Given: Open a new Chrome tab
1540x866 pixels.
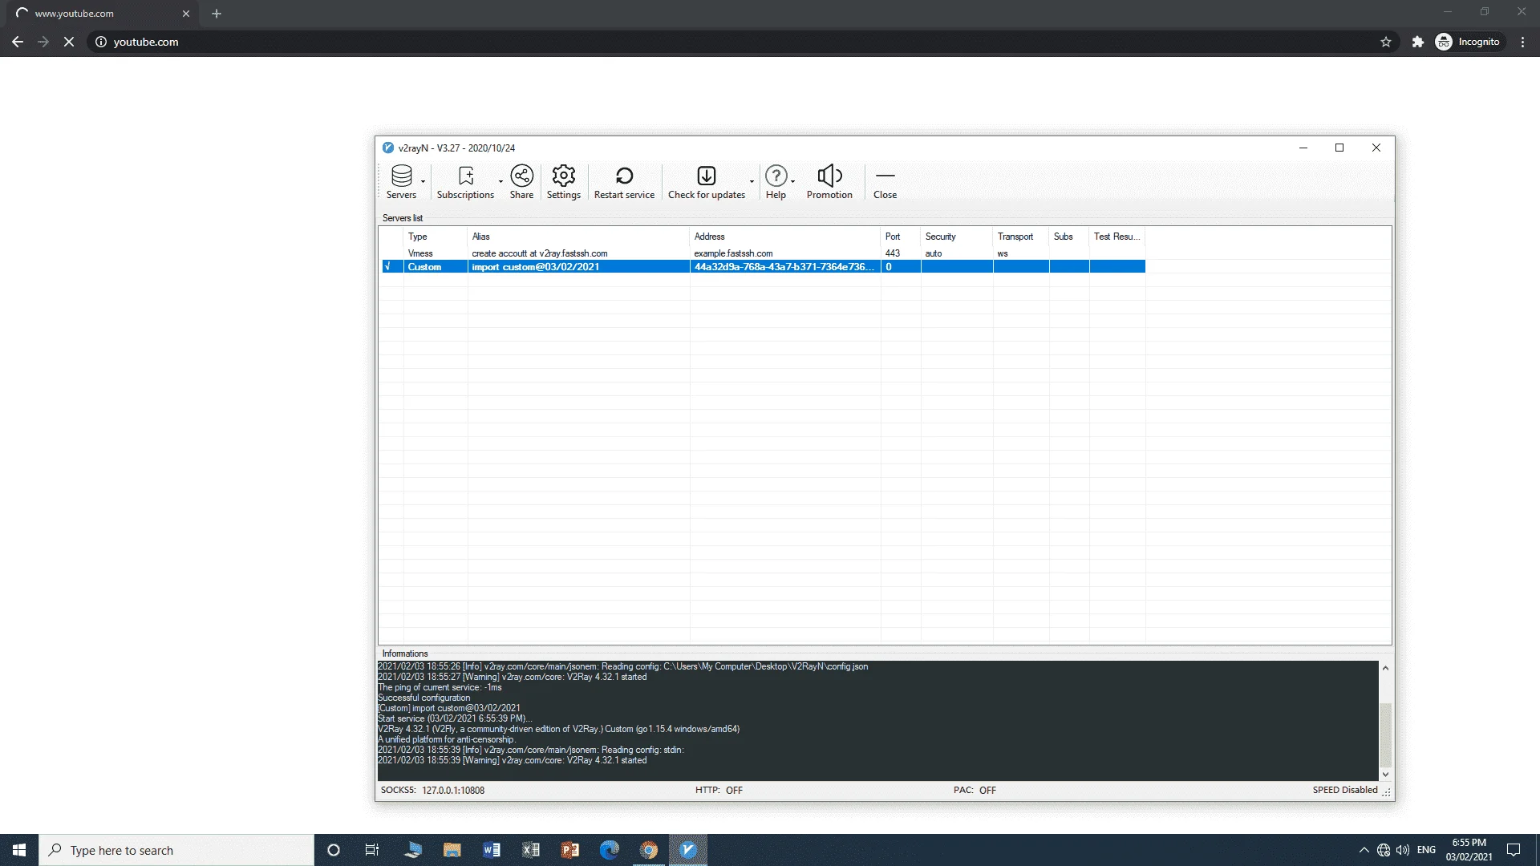Looking at the screenshot, I should pos(217,14).
